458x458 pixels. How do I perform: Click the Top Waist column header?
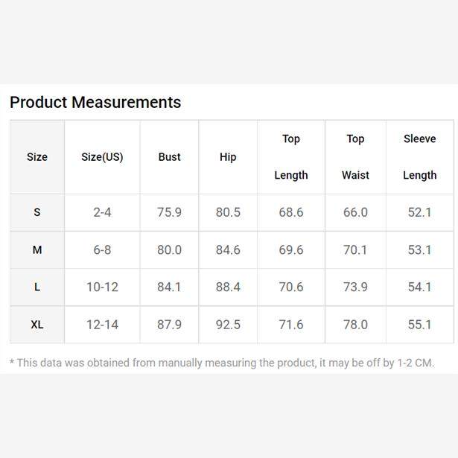pyautogui.click(x=355, y=157)
